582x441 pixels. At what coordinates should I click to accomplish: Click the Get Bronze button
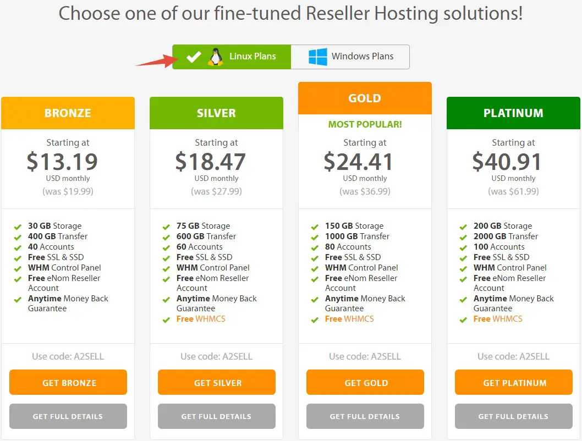pos(68,382)
